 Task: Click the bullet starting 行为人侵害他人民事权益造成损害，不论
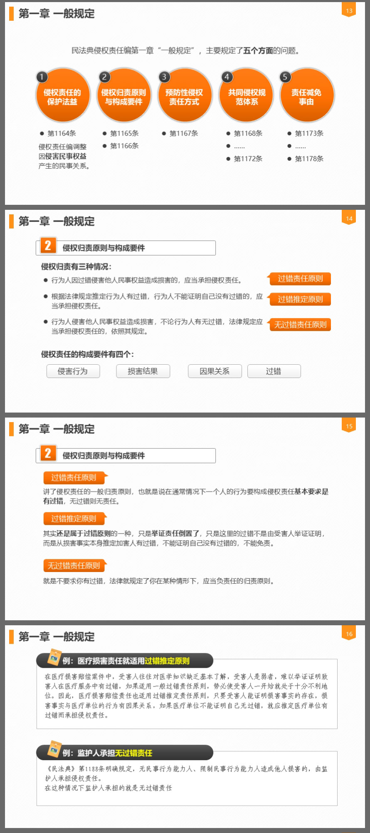tap(153, 326)
